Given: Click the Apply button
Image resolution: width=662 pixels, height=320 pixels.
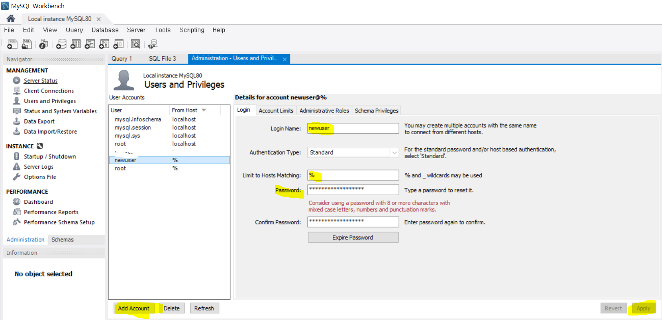Looking at the screenshot, I should click(643, 308).
